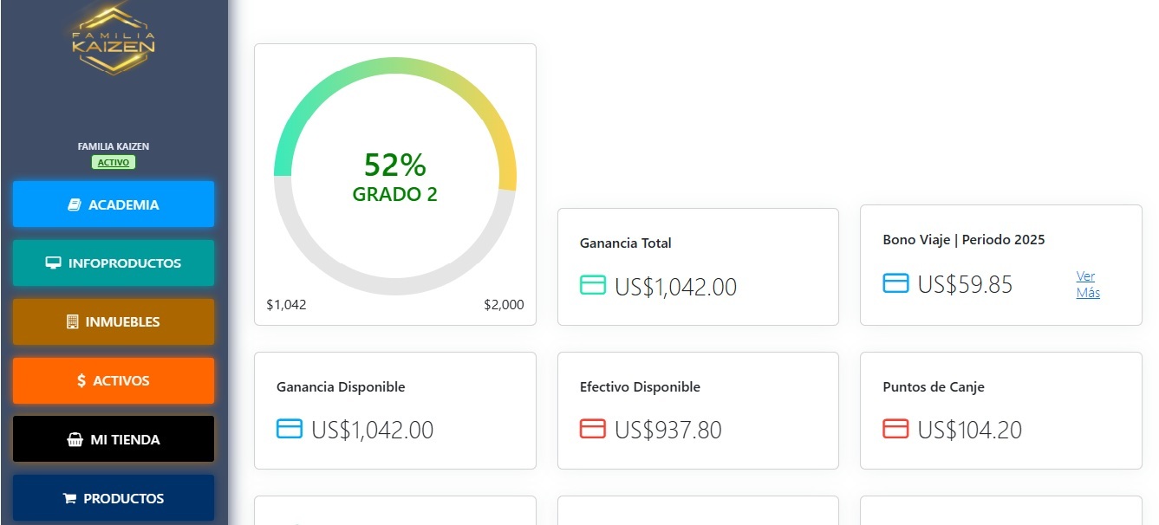This screenshot has width=1159, height=525.
Task: Click the 52% percentage text
Action: (x=395, y=165)
